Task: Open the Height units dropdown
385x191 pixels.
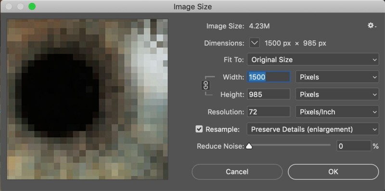Action: (337, 95)
